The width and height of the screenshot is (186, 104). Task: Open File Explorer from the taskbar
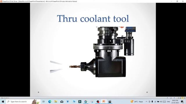(56, 101)
